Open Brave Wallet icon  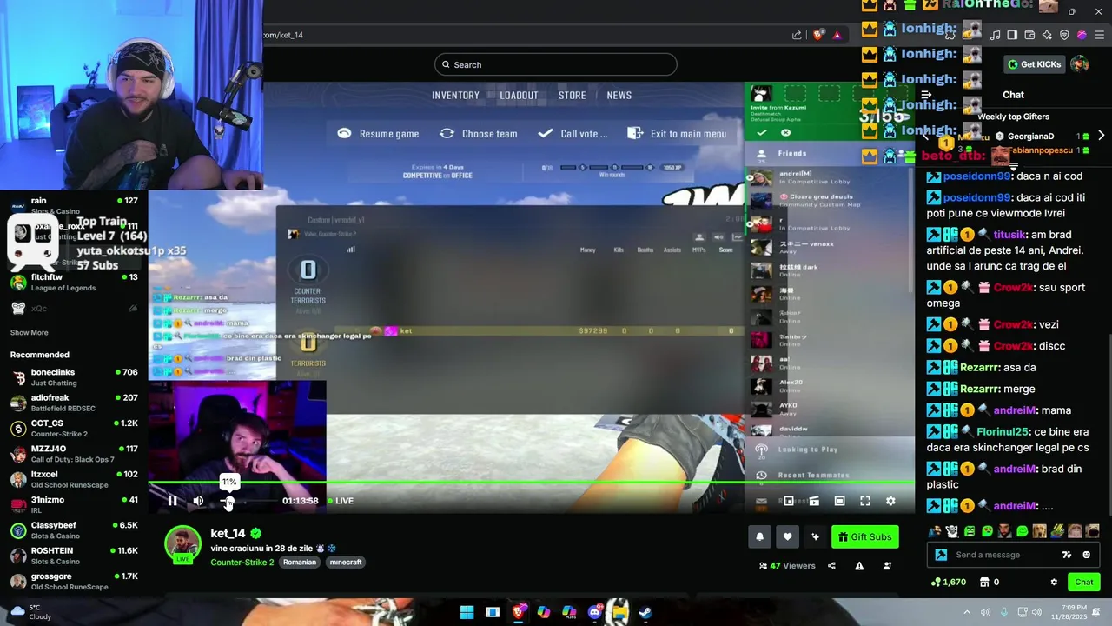[x=1029, y=35]
